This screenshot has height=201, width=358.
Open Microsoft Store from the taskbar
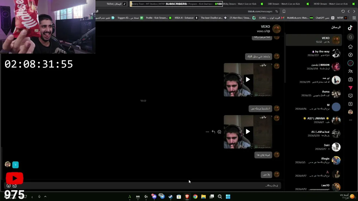(179, 197)
